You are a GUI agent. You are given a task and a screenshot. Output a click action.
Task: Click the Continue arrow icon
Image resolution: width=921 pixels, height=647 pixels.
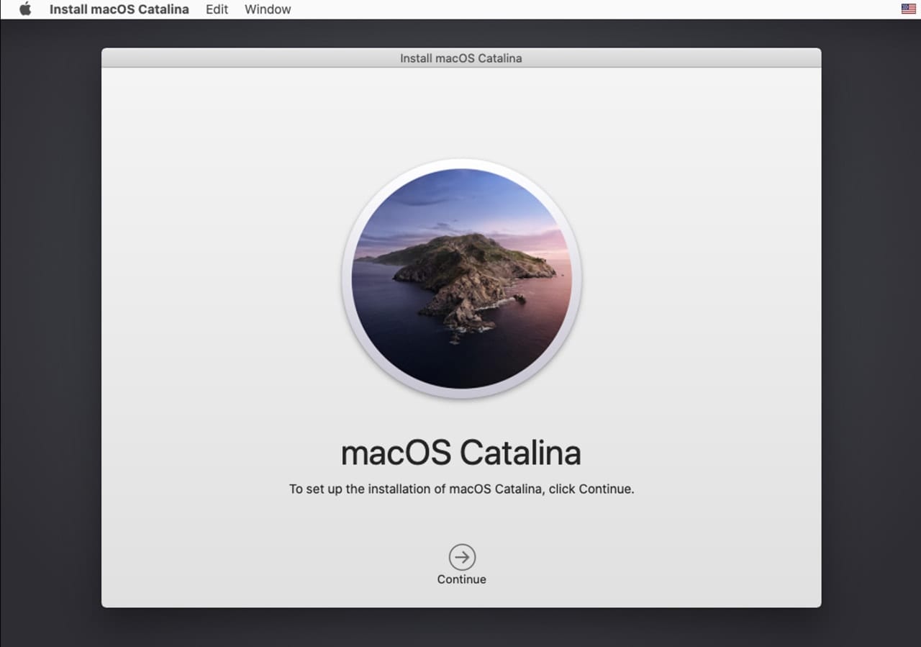point(462,556)
